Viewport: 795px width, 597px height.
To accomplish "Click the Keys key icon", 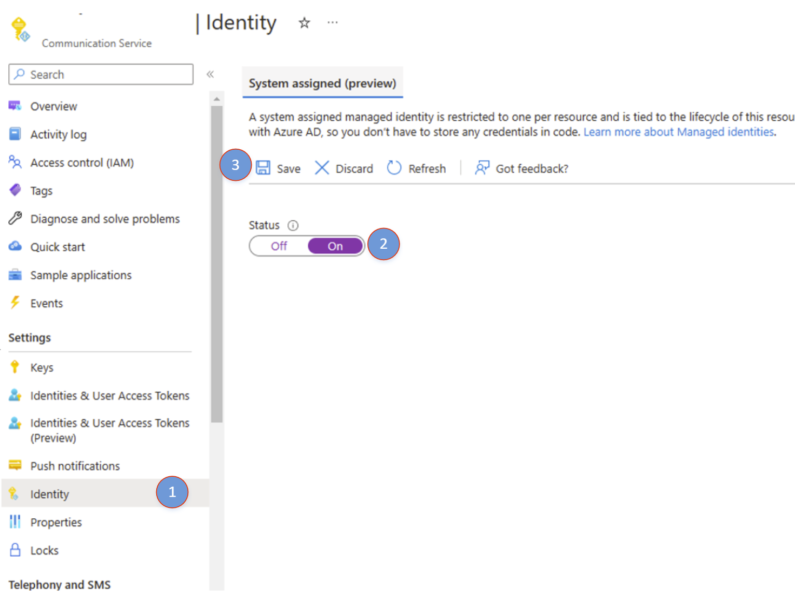I will [15, 367].
